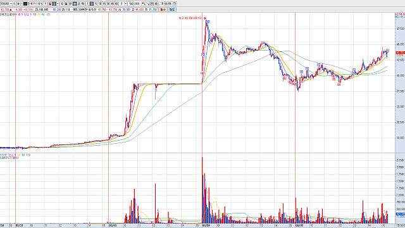Viewport: 405px width, 228px height.
Task: Click the 한국가스공사 stock name field
Action: tap(35, 4)
